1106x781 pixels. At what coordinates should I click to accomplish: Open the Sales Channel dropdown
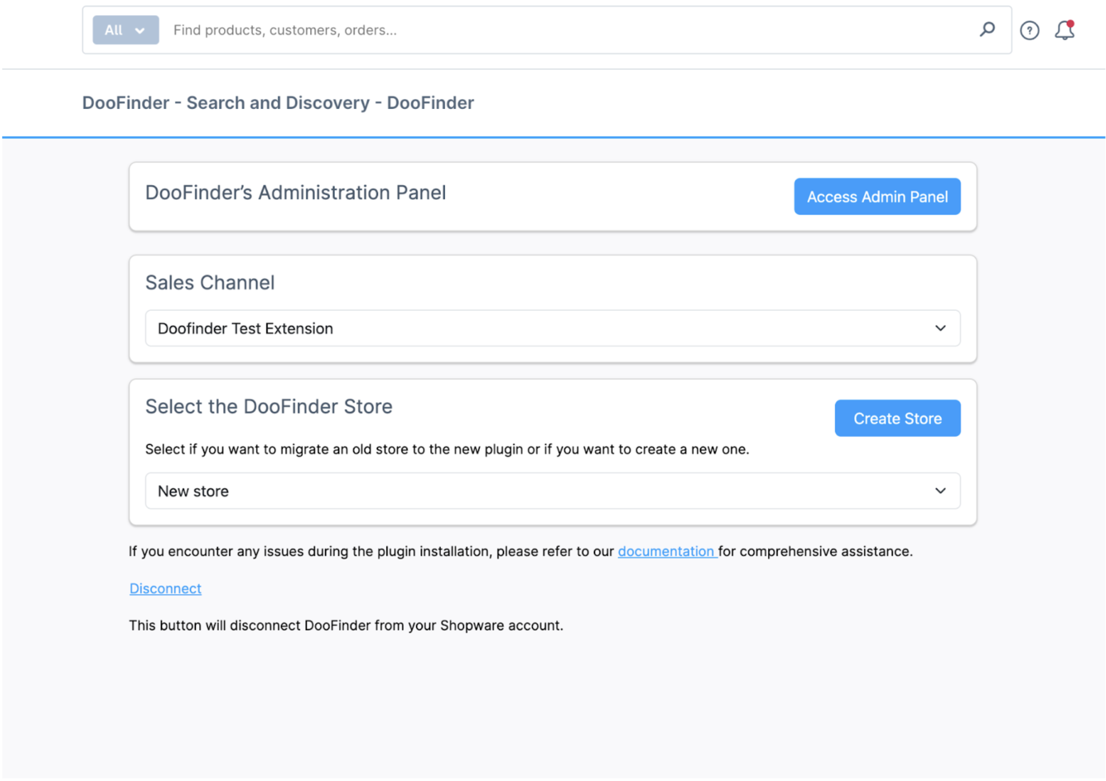click(552, 328)
